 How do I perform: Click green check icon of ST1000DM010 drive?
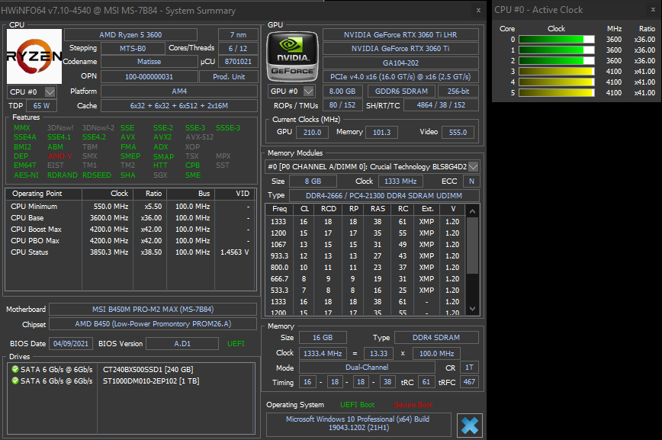(x=15, y=381)
